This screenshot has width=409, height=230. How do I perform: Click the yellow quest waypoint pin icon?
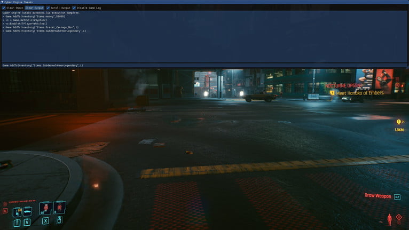(398, 122)
